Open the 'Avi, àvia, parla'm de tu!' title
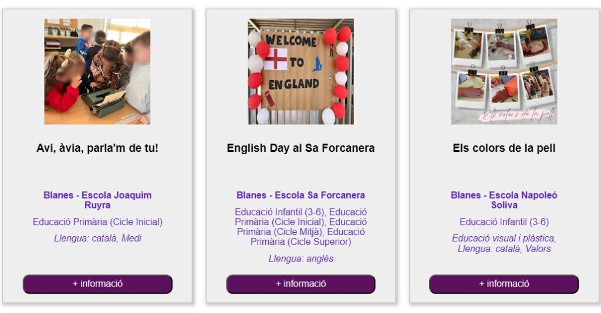 (97, 148)
